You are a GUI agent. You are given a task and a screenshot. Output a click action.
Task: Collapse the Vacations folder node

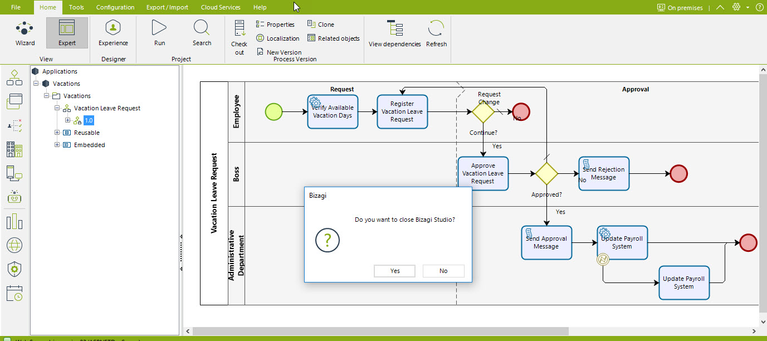(47, 96)
